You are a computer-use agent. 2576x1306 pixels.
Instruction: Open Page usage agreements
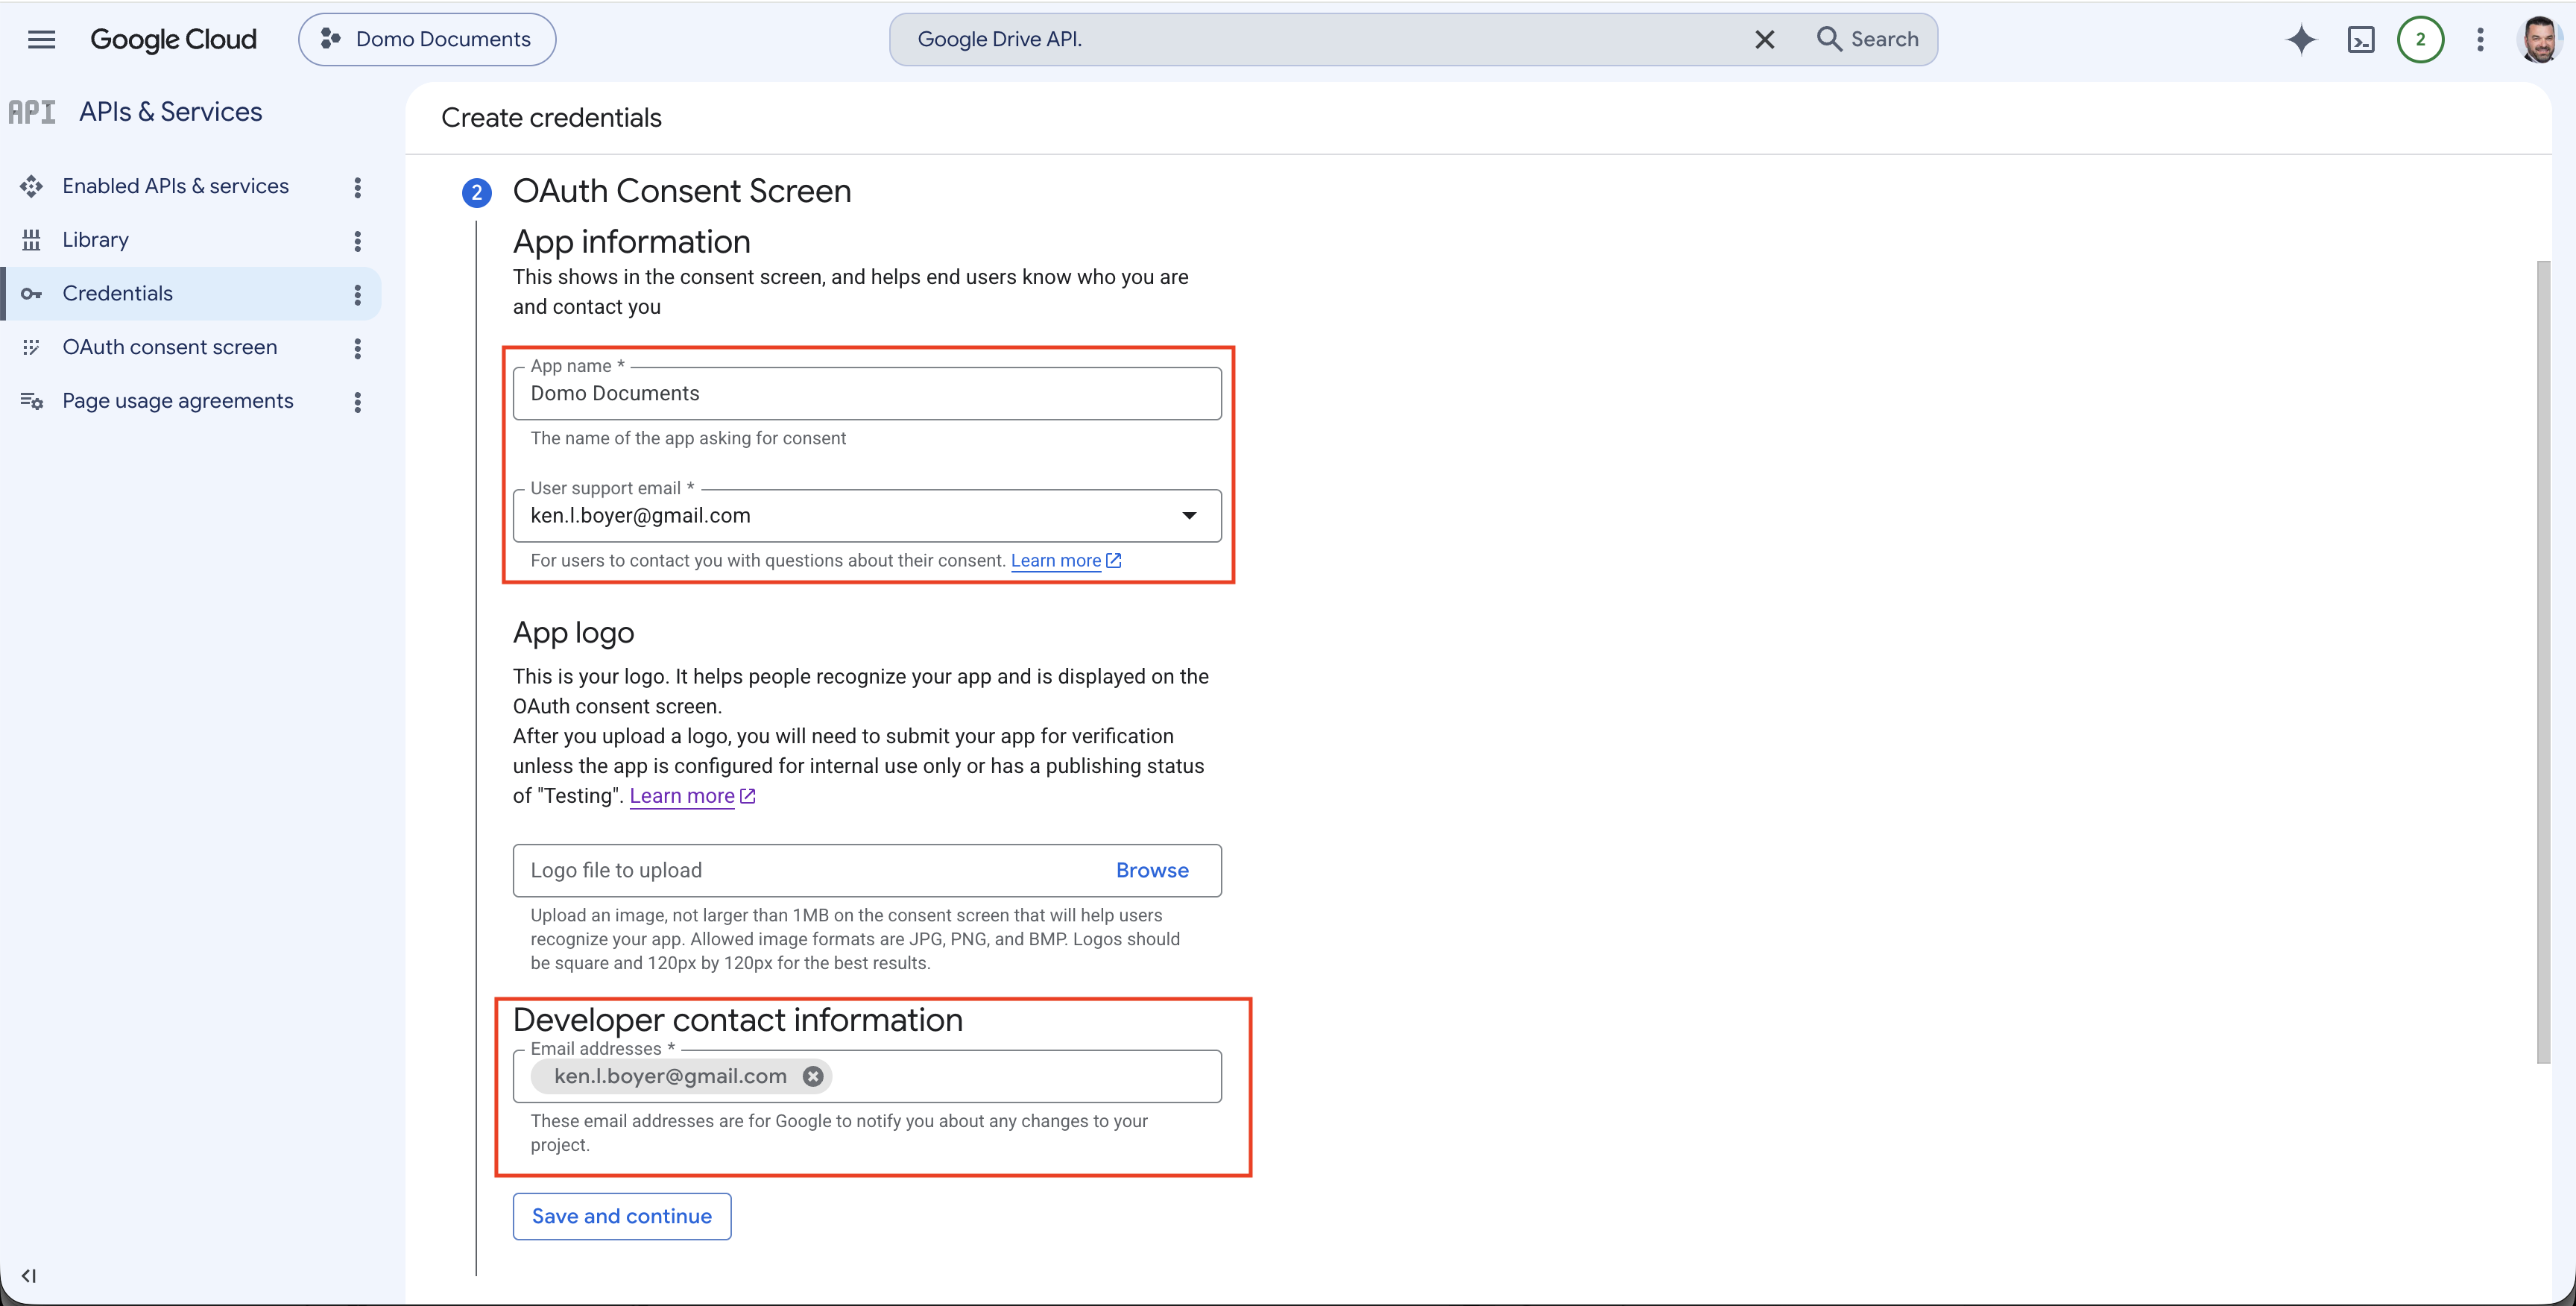[178, 401]
